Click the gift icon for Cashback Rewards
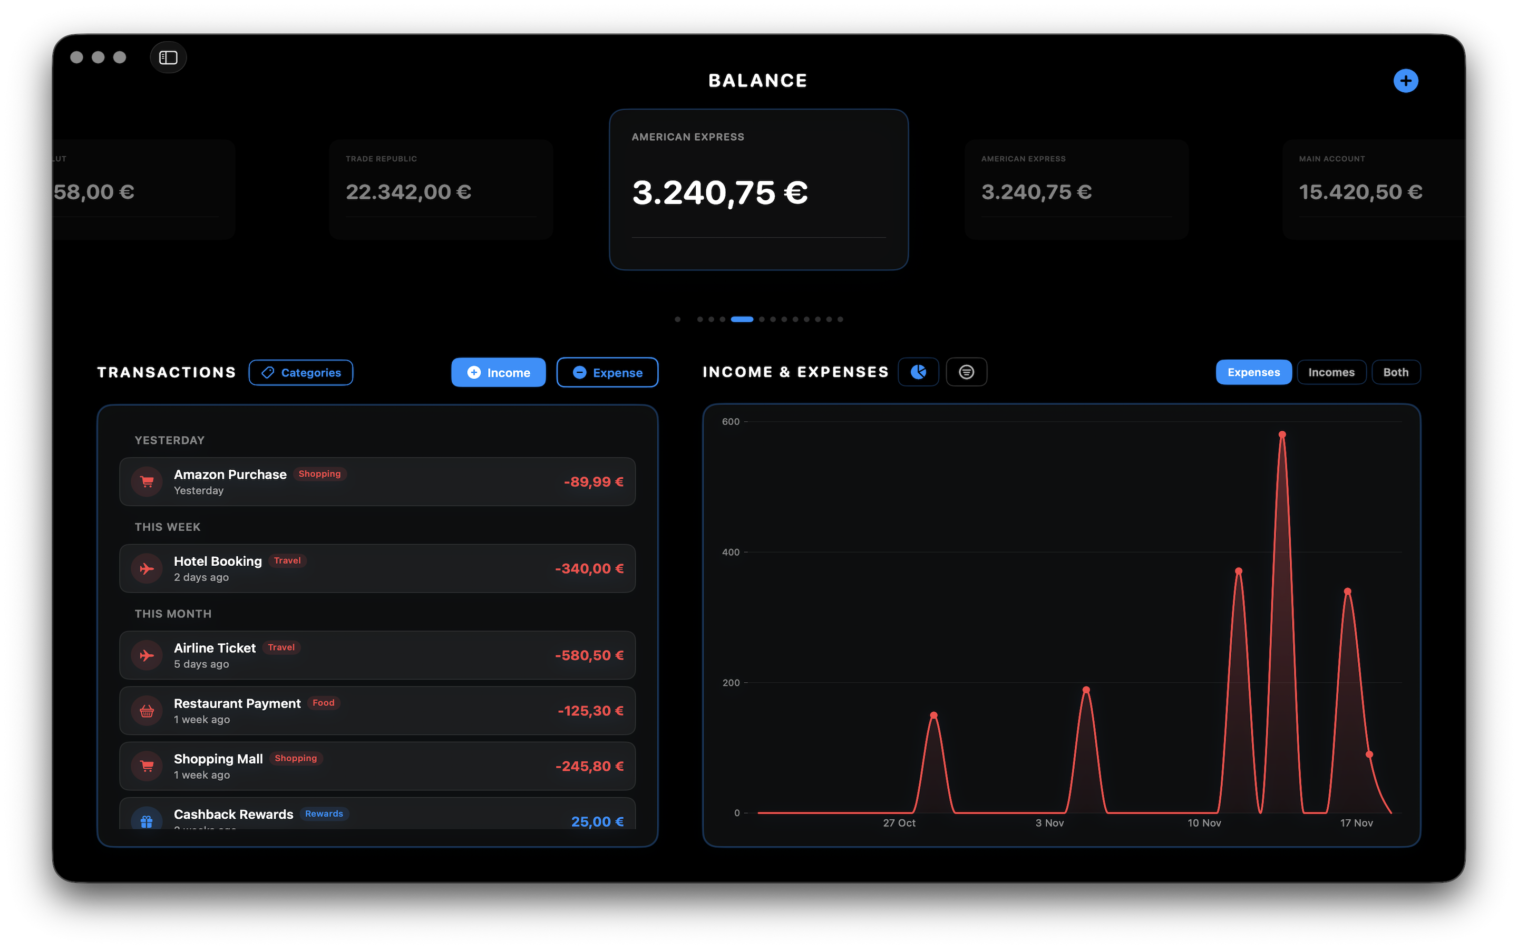The image size is (1518, 949). coord(147,820)
